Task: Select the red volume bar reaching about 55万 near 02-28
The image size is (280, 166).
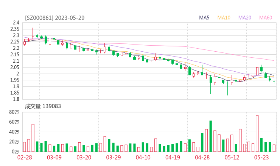Action: coord(33,138)
